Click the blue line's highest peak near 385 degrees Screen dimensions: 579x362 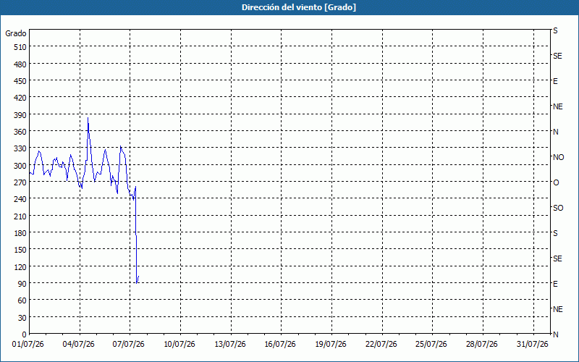point(88,118)
